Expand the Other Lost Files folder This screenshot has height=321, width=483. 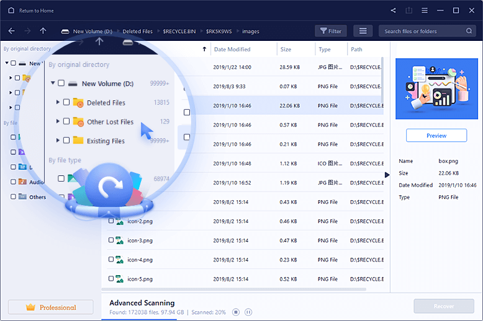coord(58,121)
